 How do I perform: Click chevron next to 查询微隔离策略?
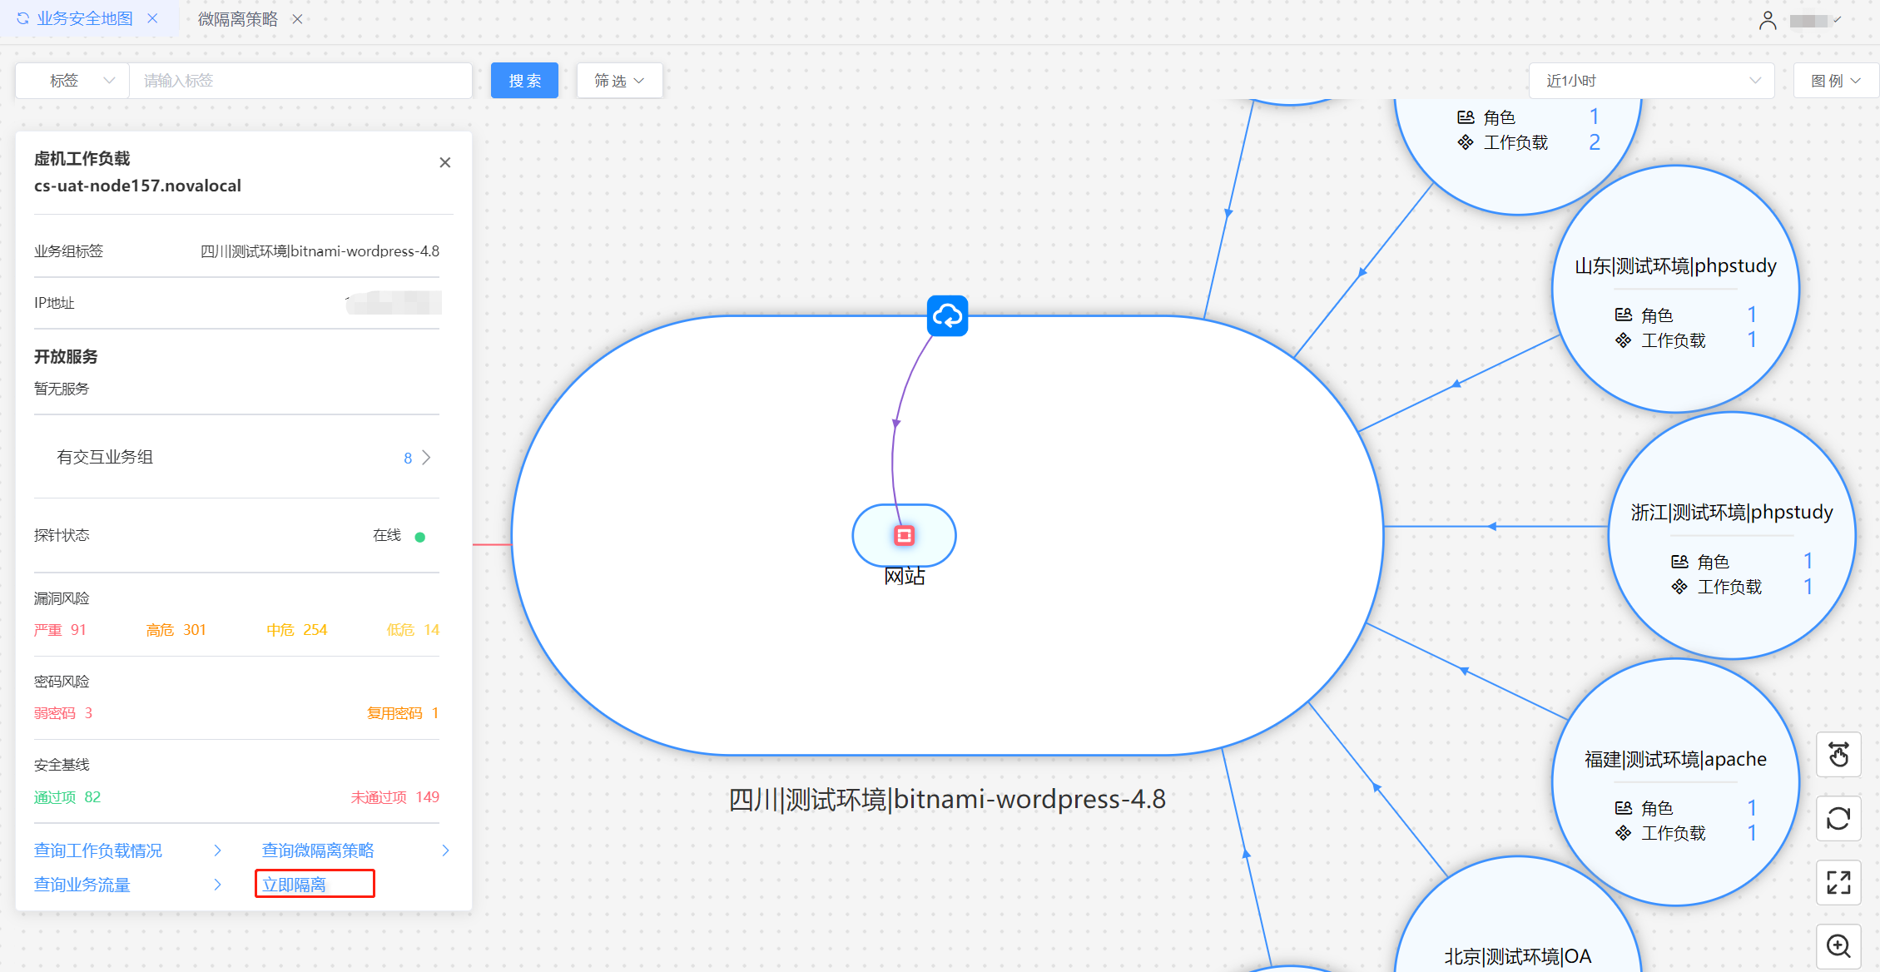tap(445, 850)
